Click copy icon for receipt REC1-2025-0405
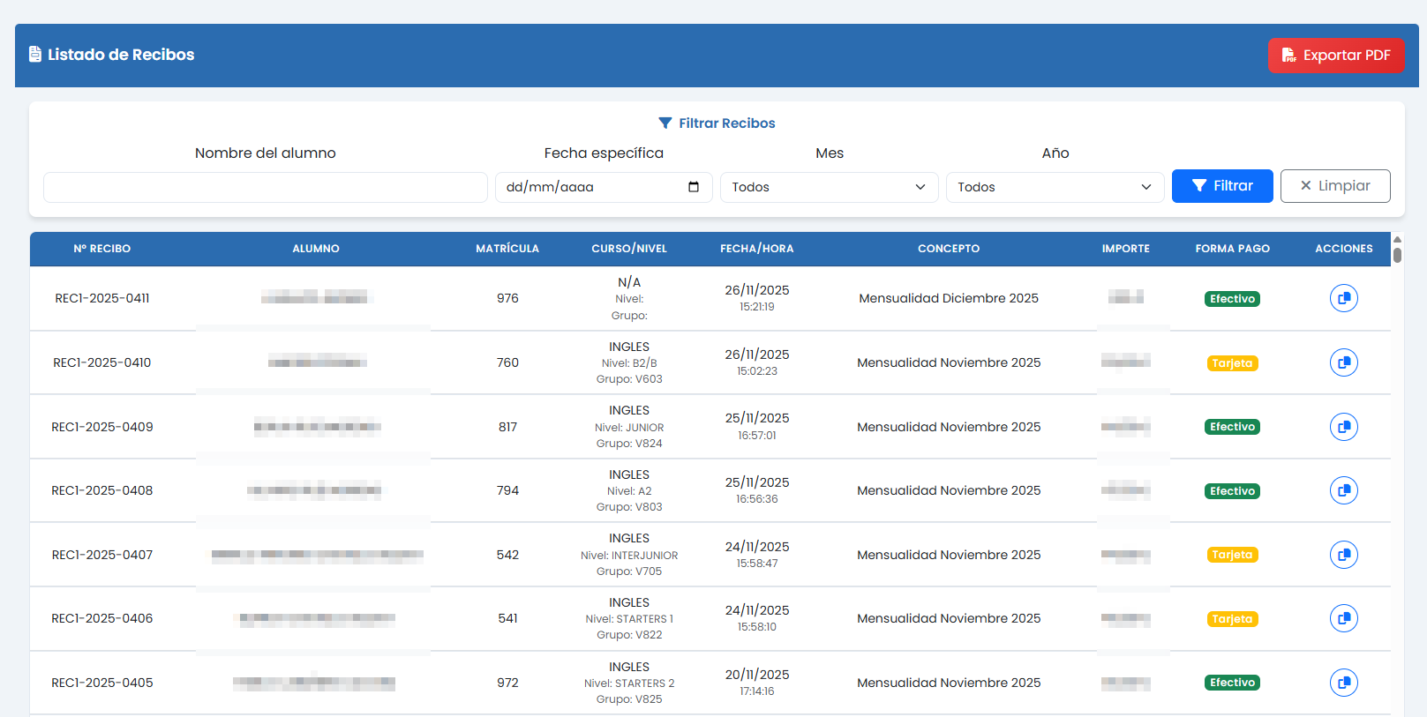The width and height of the screenshot is (1427, 717). tap(1343, 683)
